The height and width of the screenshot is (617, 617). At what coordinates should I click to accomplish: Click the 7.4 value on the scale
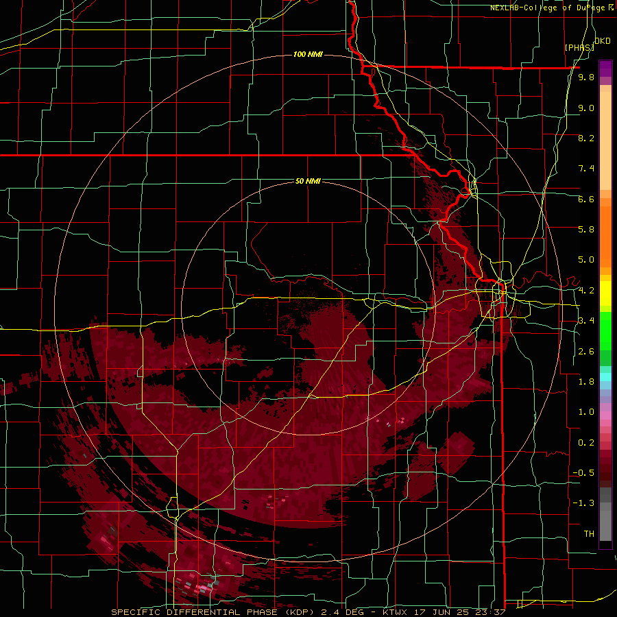click(586, 169)
